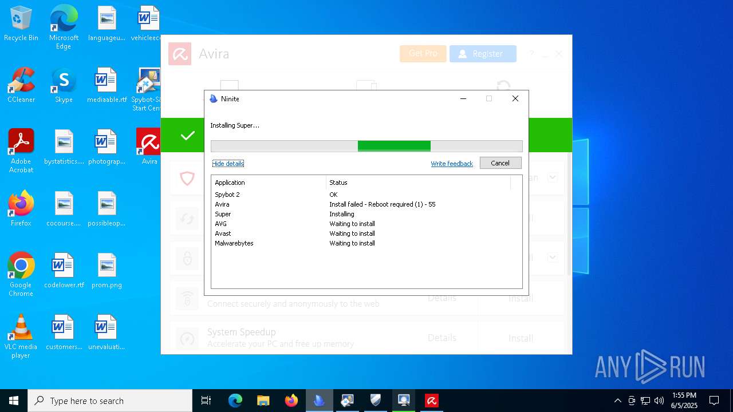The height and width of the screenshot is (412, 733).
Task: Click Install for System Speedup in Avira
Action: coord(521,338)
